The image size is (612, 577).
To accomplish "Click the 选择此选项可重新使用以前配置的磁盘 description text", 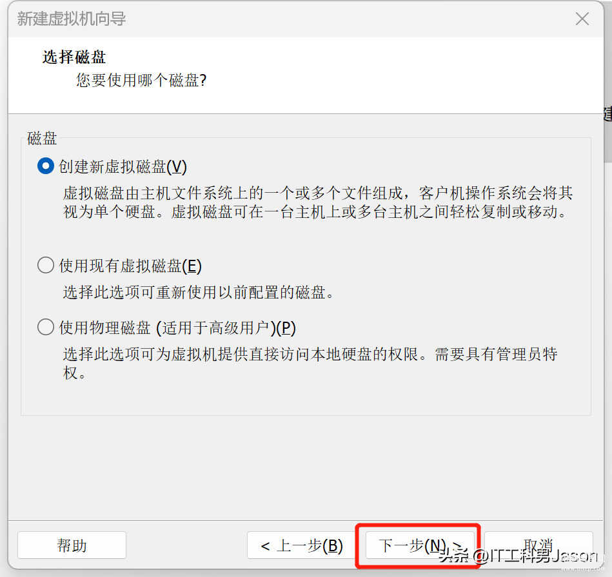I will coord(199,292).
